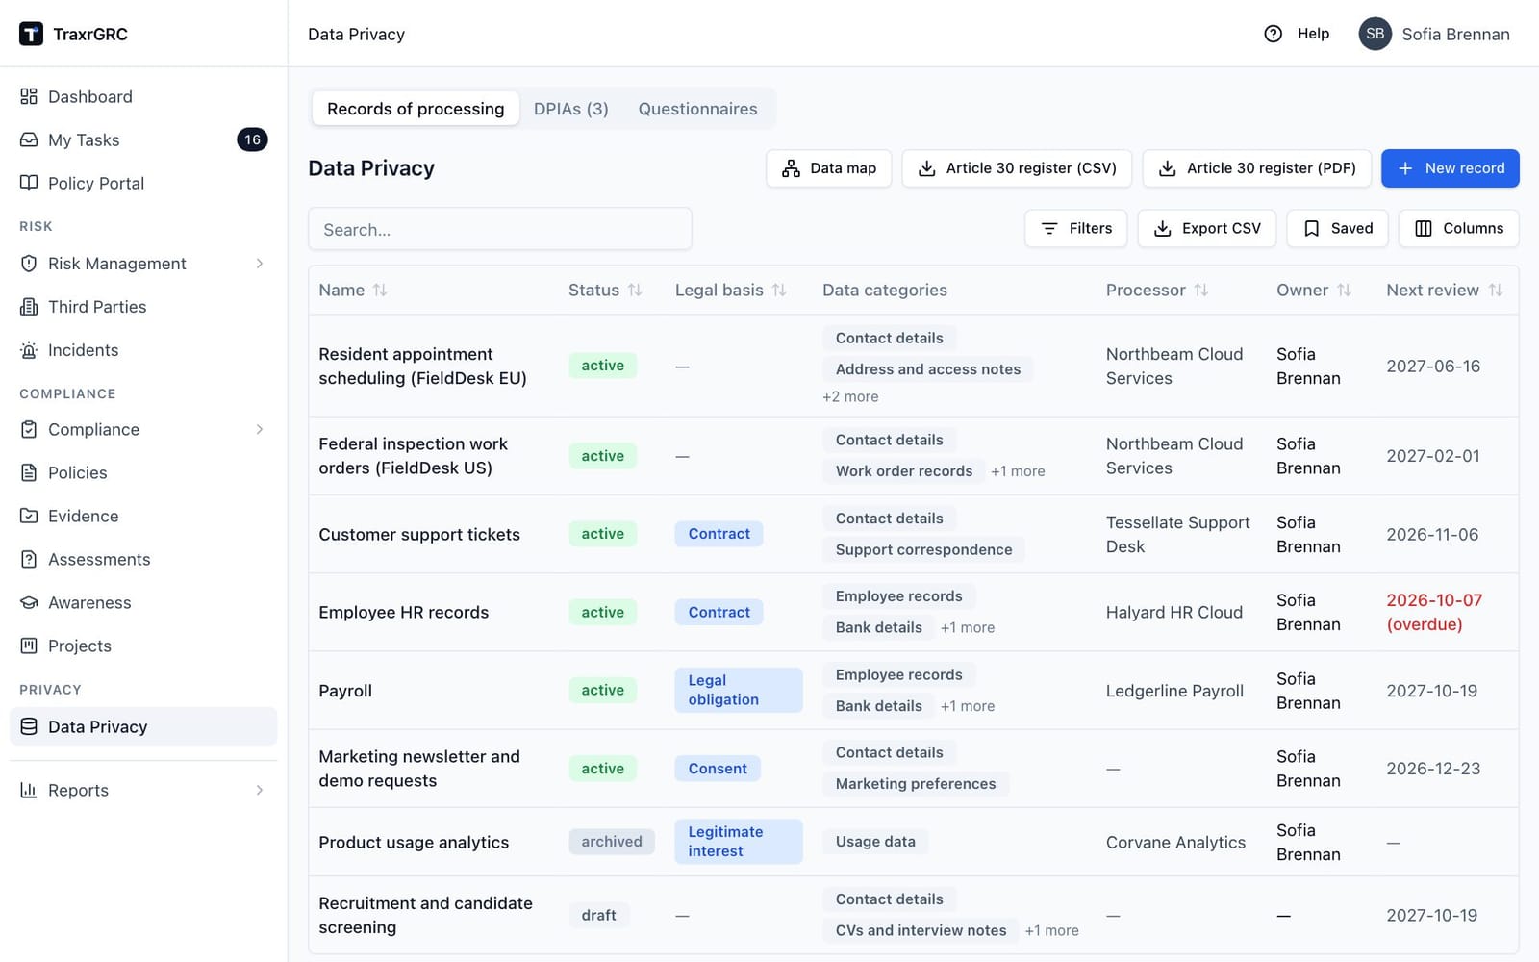Viewport: 1539px width, 962px height.
Task: Click overdue date 2026-10-07
Action: (1434, 612)
